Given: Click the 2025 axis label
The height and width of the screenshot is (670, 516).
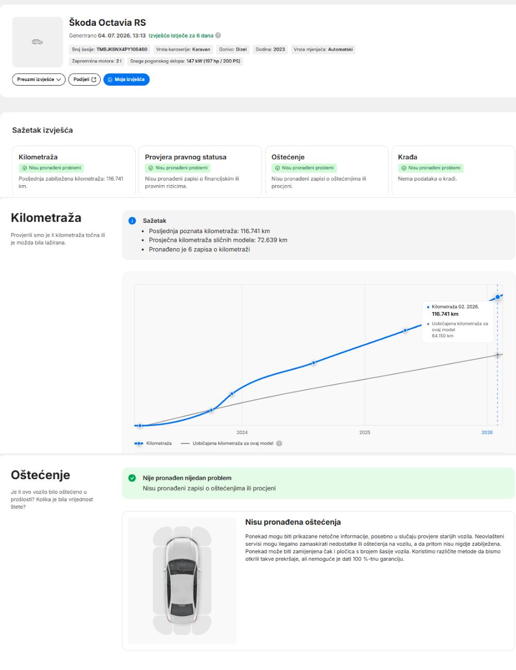Looking at the screenshot, I should 365,432.
